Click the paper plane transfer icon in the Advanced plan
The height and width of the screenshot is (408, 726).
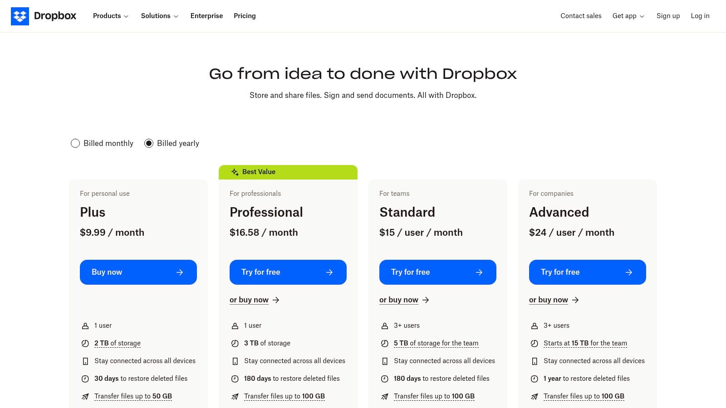pyautogui.click(x=534, y=396)
